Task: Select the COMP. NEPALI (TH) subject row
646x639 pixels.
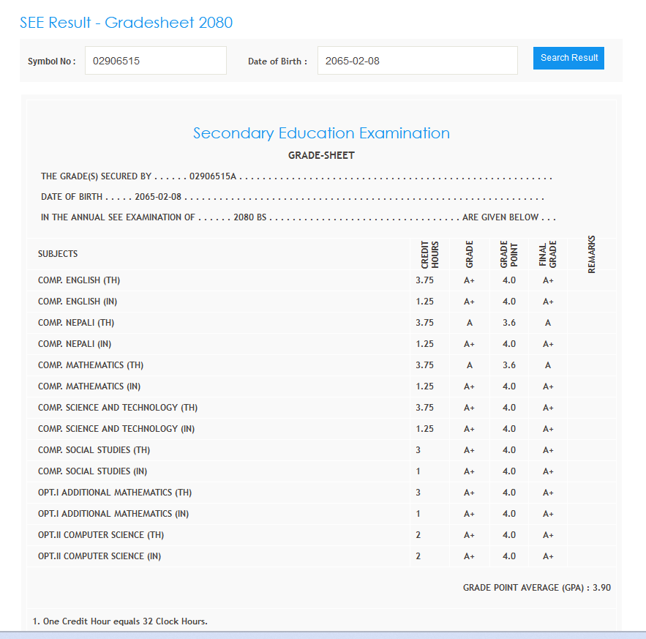Action: tap(76, 323)
